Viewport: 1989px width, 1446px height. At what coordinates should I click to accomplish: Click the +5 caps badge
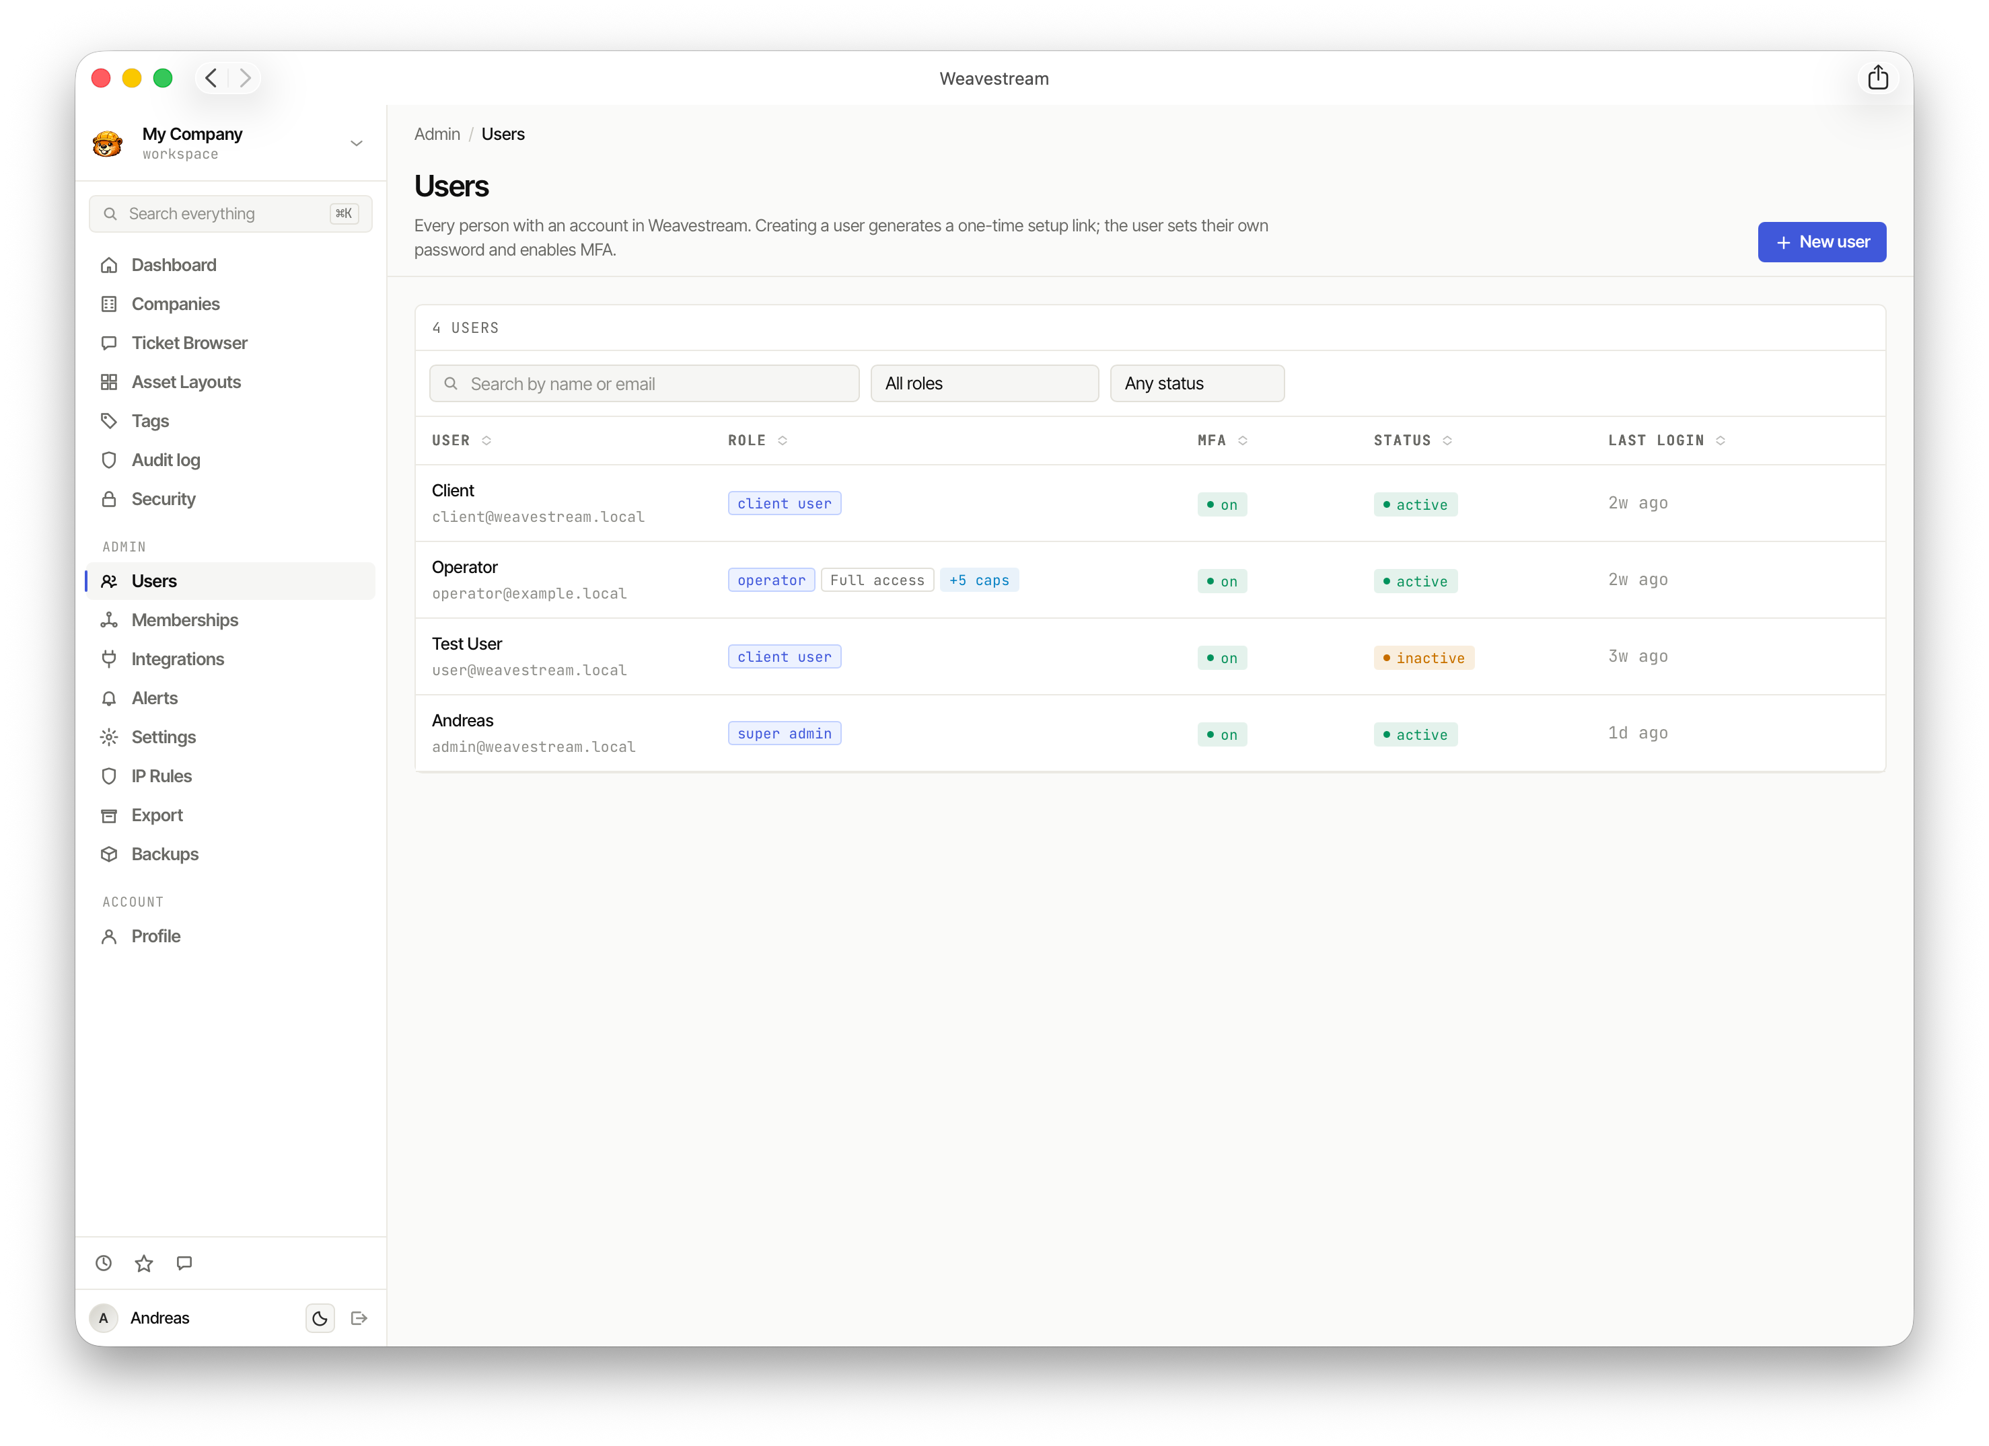pos(979,580)
